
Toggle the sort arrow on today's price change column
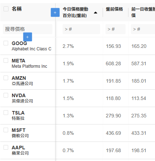coord(96,12)
